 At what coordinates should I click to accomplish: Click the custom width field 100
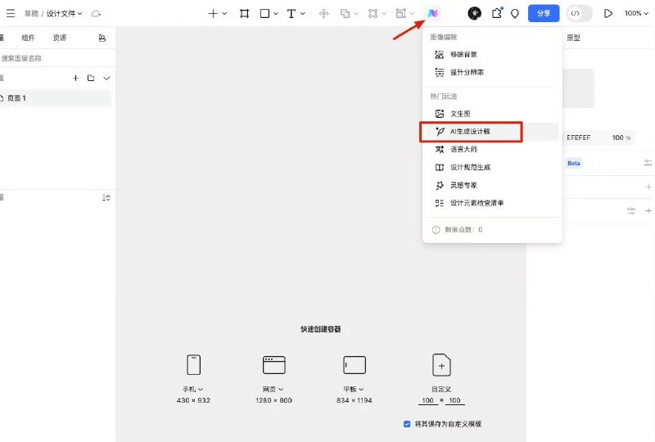point(427,400)
